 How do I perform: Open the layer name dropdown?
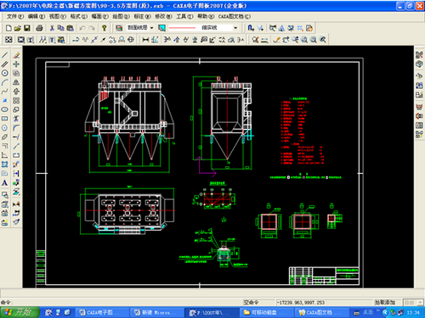(151, 28)
